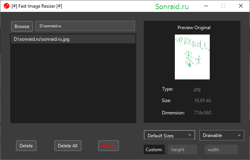Click the 16,65 kb size value
250x160 pixels.
[x=202, y=101]
